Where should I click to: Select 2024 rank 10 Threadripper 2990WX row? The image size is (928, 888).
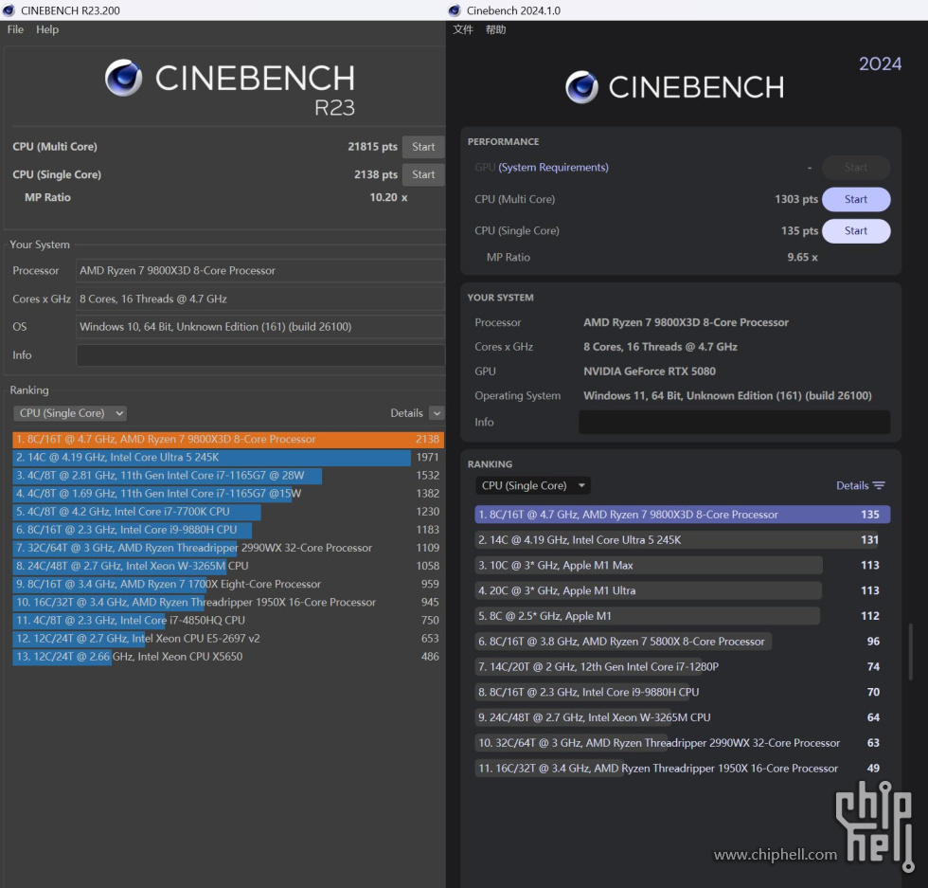pyautogui.click(x=682, y=743)
